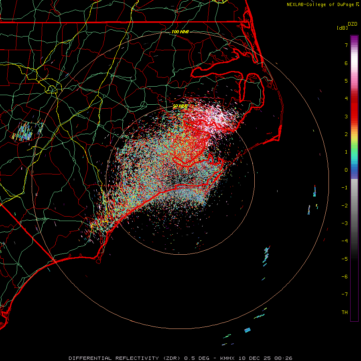
Task: Click the 1 value on the color scale
Action: coord(346,152)
